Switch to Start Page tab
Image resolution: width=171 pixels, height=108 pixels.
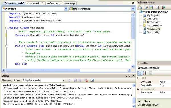pos(69,3)
